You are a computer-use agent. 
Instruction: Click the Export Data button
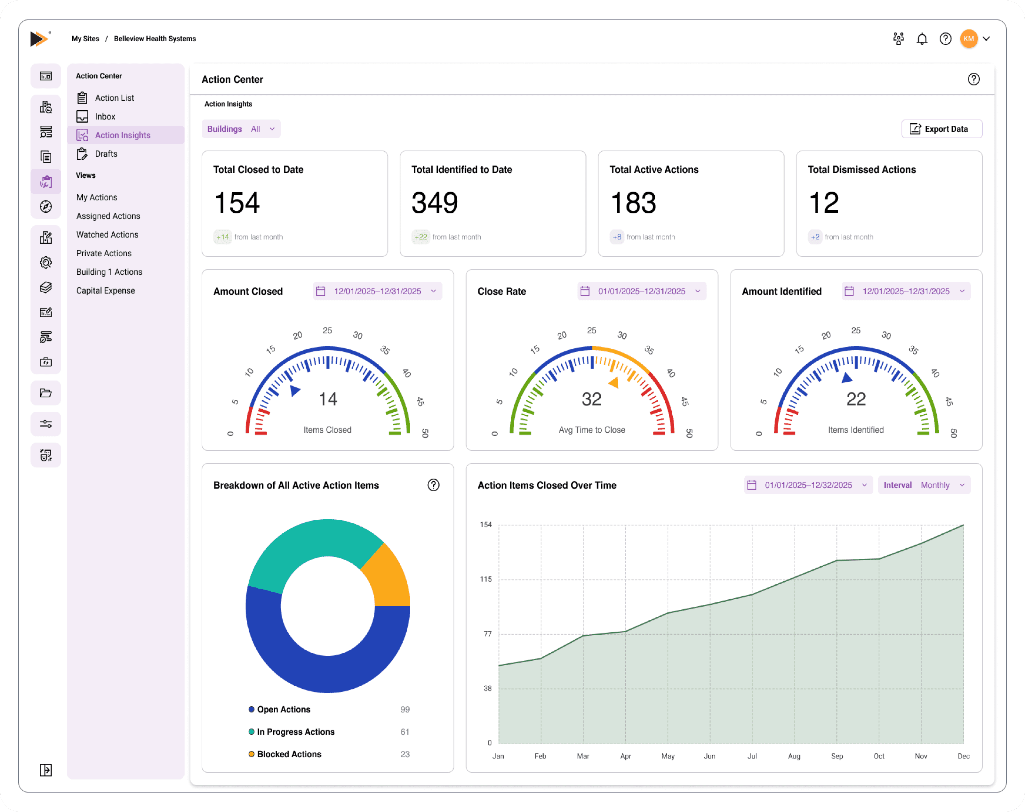coord(941,129)
